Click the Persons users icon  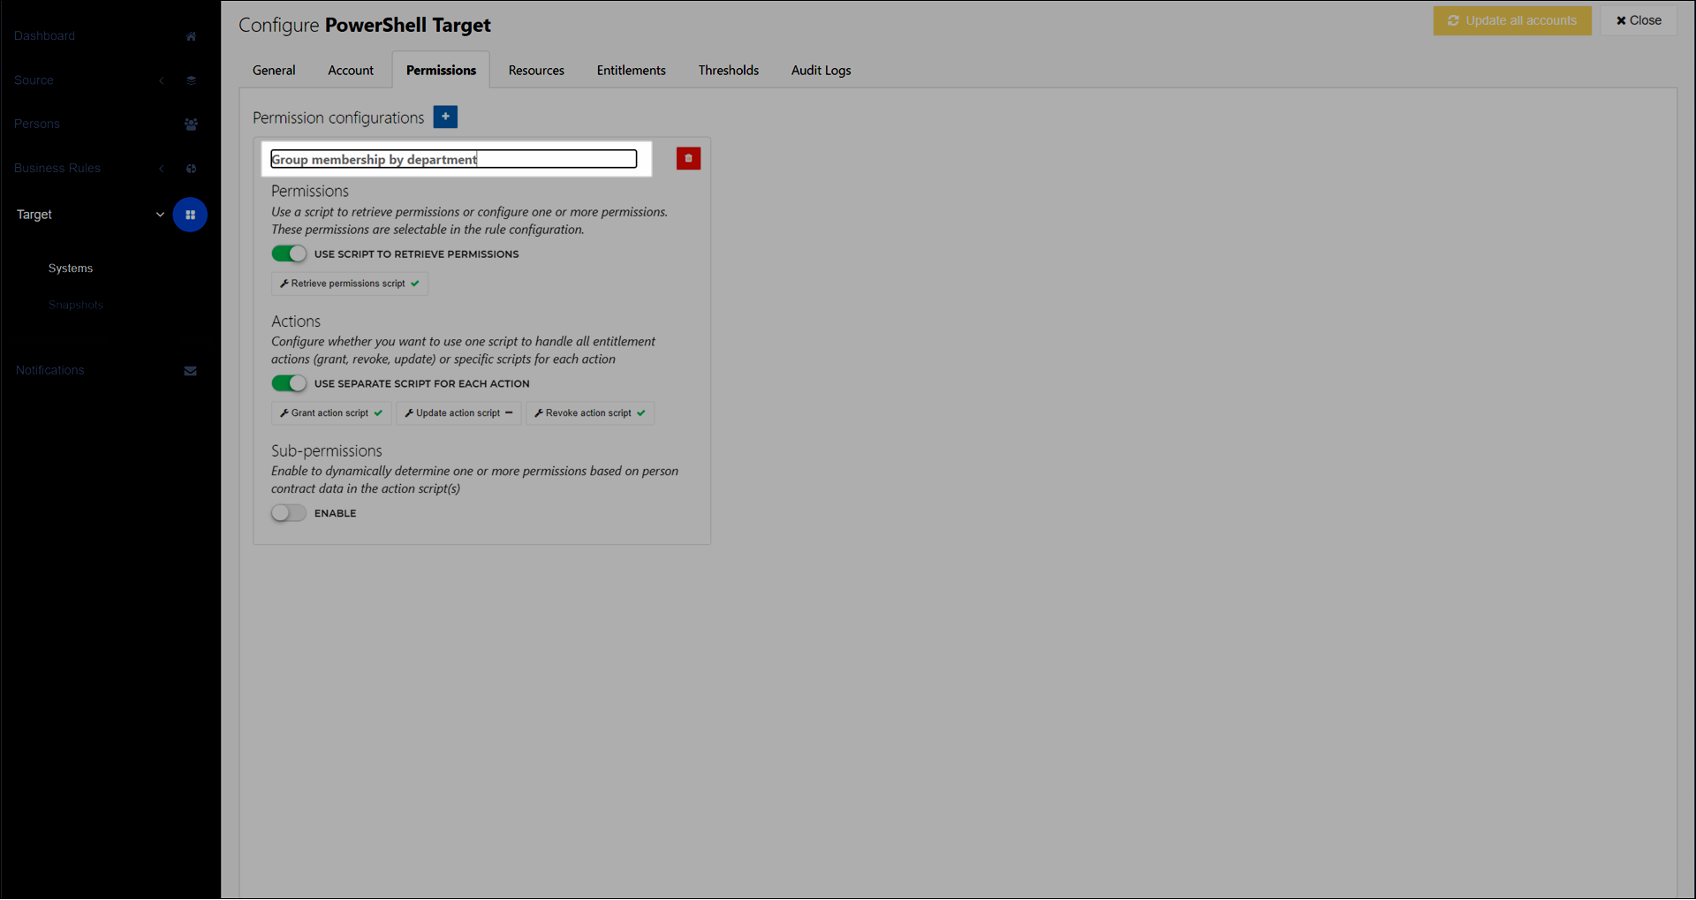click(191, 125)
